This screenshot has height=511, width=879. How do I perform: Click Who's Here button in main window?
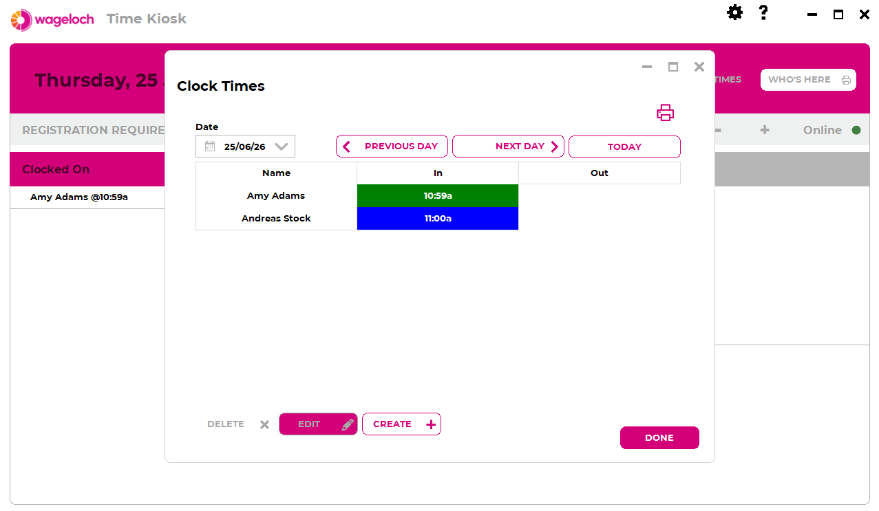(x=808, y=80)
